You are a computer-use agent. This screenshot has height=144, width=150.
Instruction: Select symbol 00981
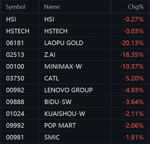(x=15, y=137)
